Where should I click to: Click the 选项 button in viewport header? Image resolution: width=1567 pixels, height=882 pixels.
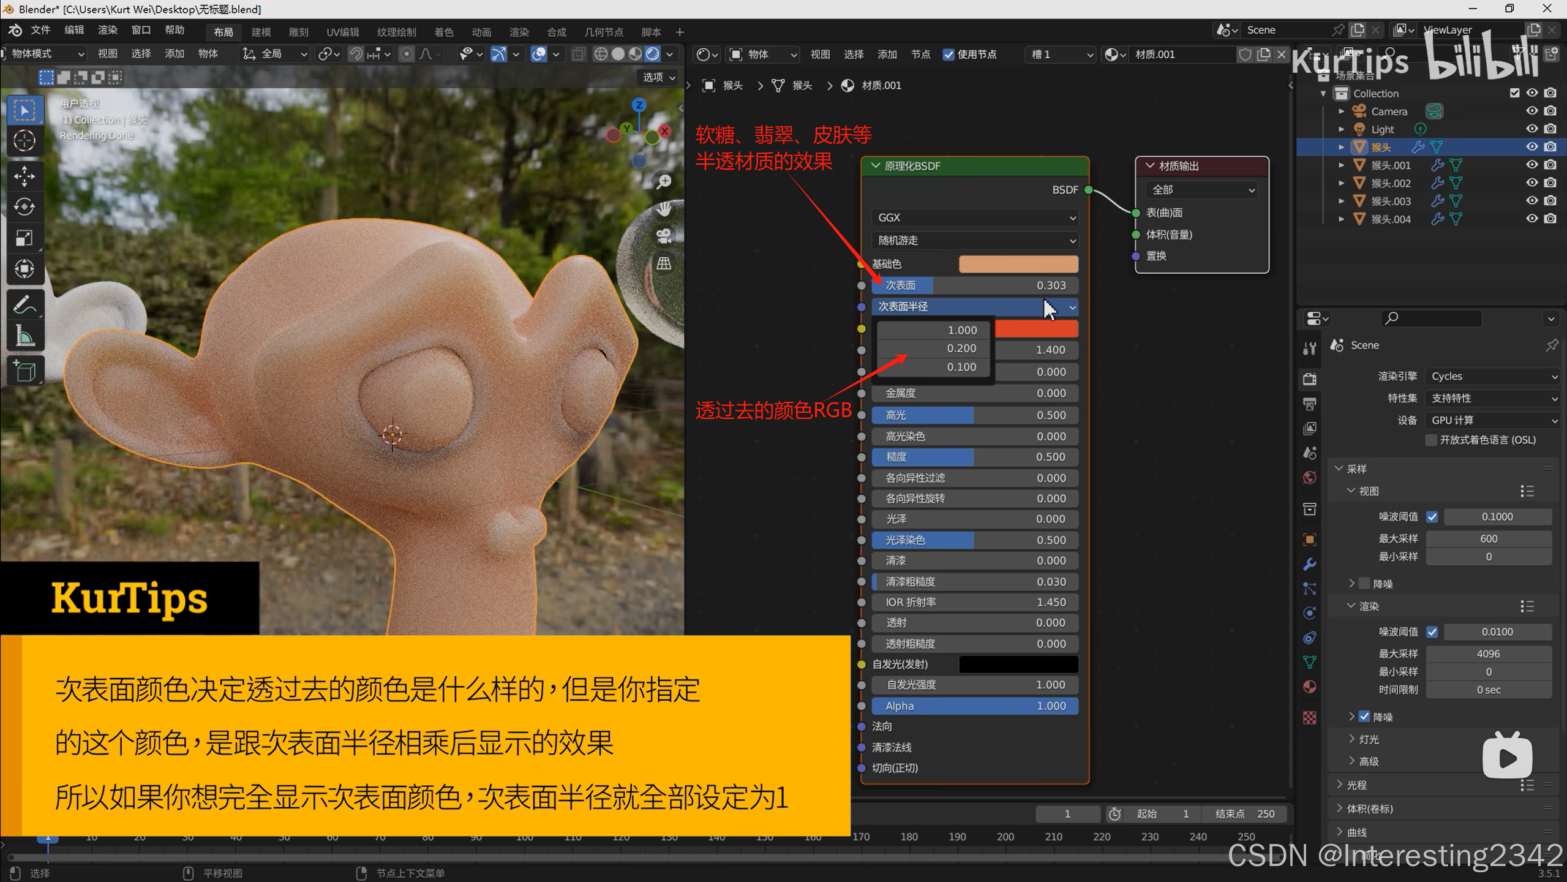pos(658,77)
